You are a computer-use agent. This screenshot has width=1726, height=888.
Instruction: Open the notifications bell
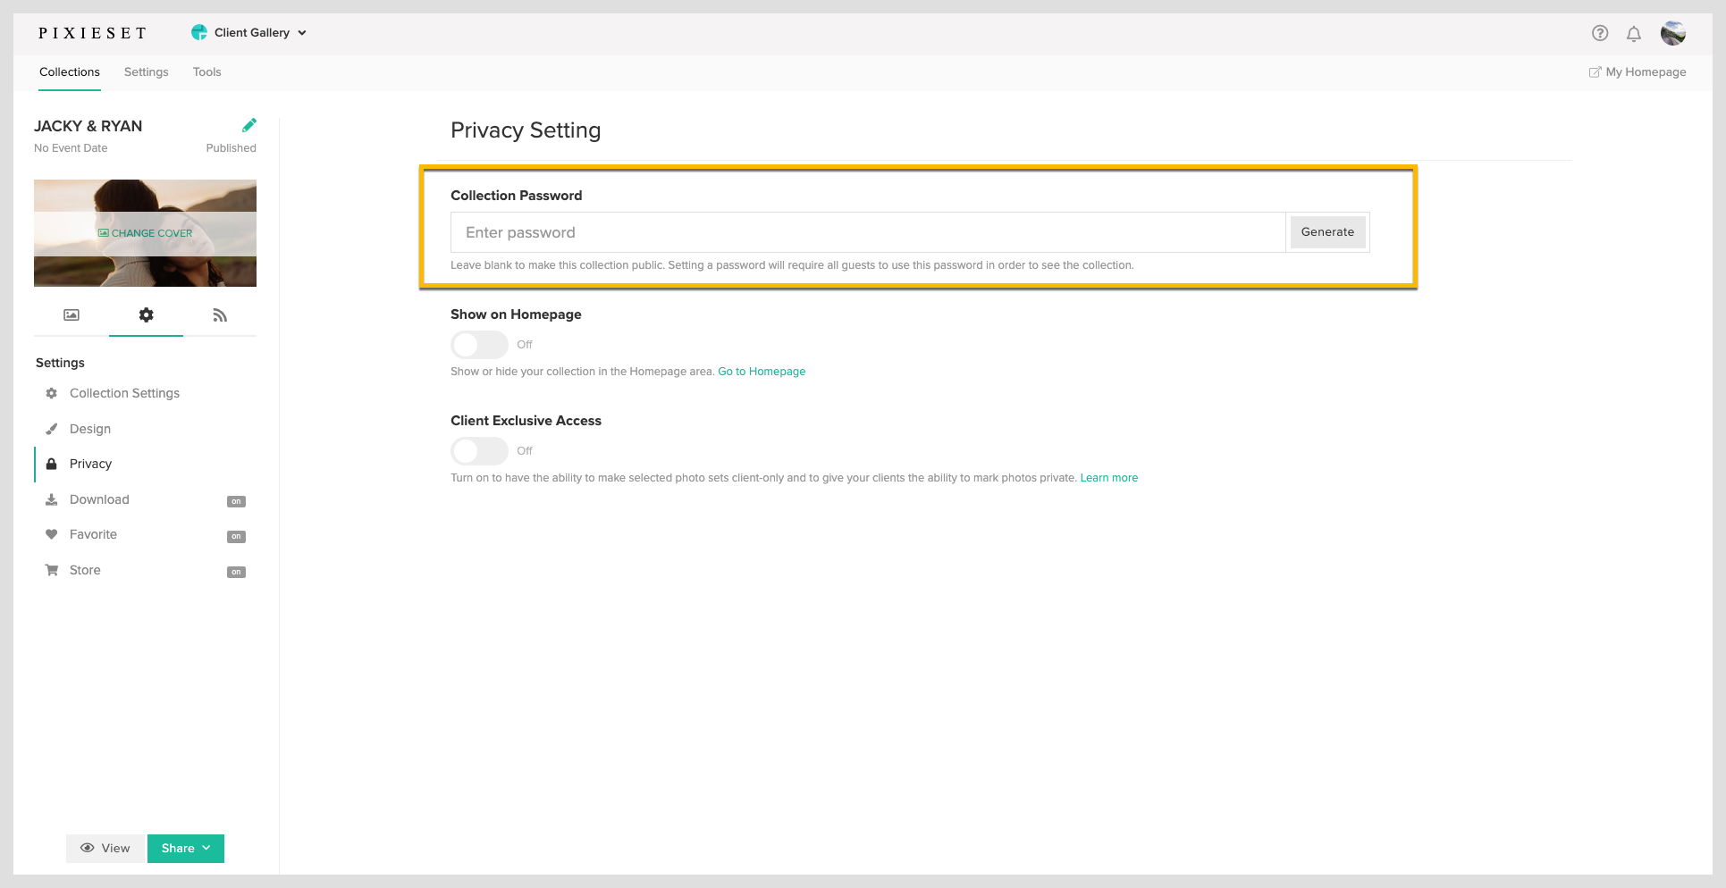(x=1634, y=34)
